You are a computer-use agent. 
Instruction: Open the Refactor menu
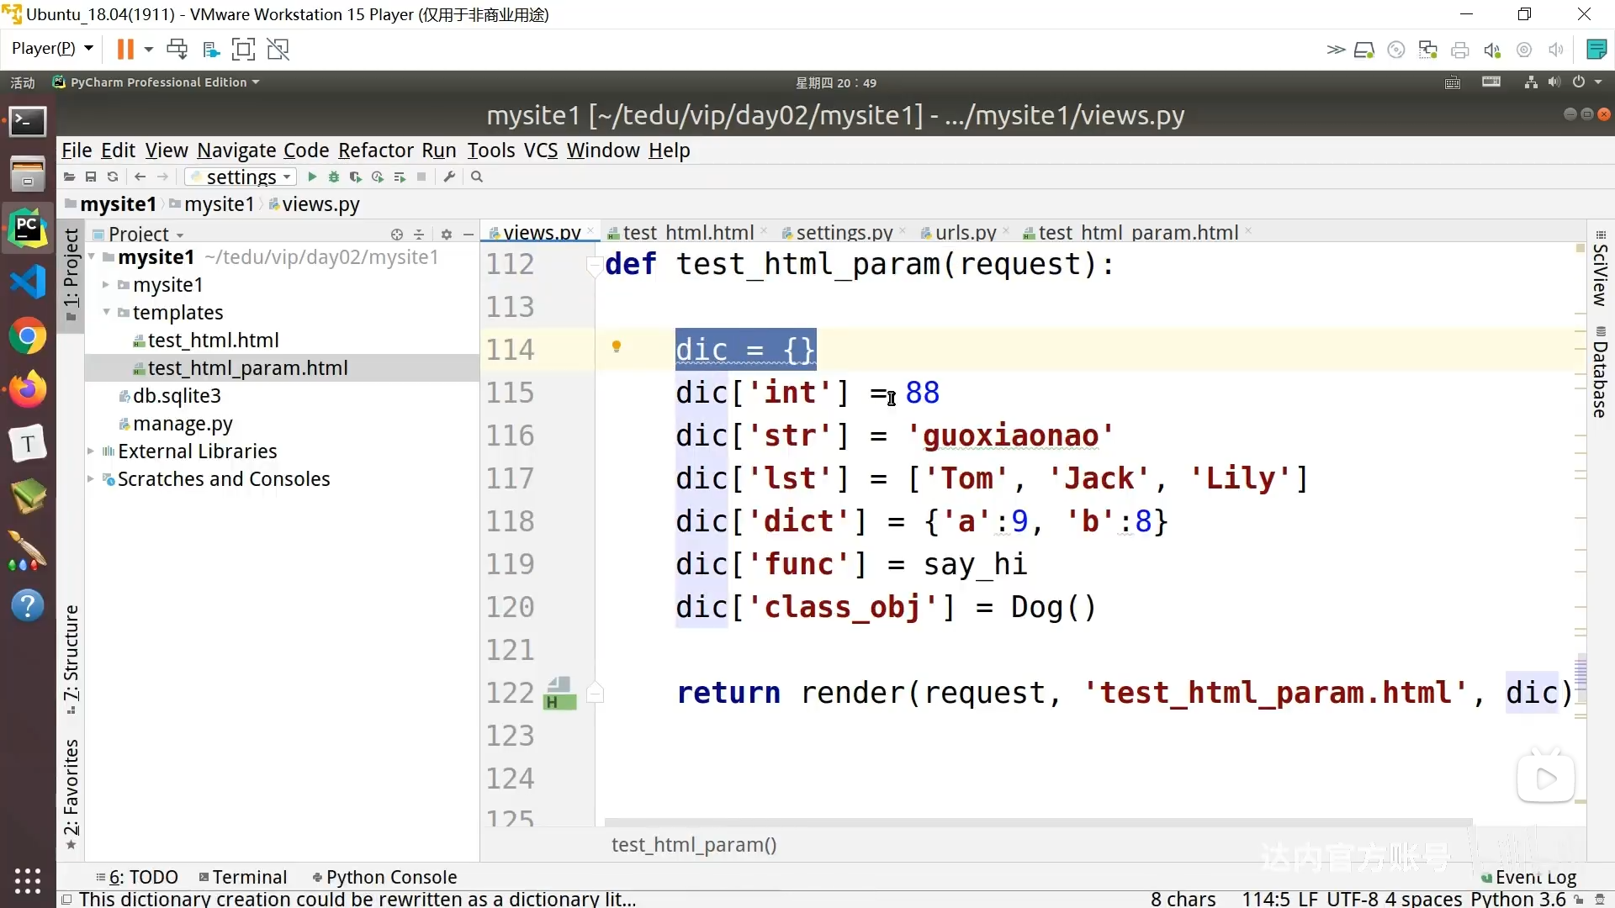375,150
